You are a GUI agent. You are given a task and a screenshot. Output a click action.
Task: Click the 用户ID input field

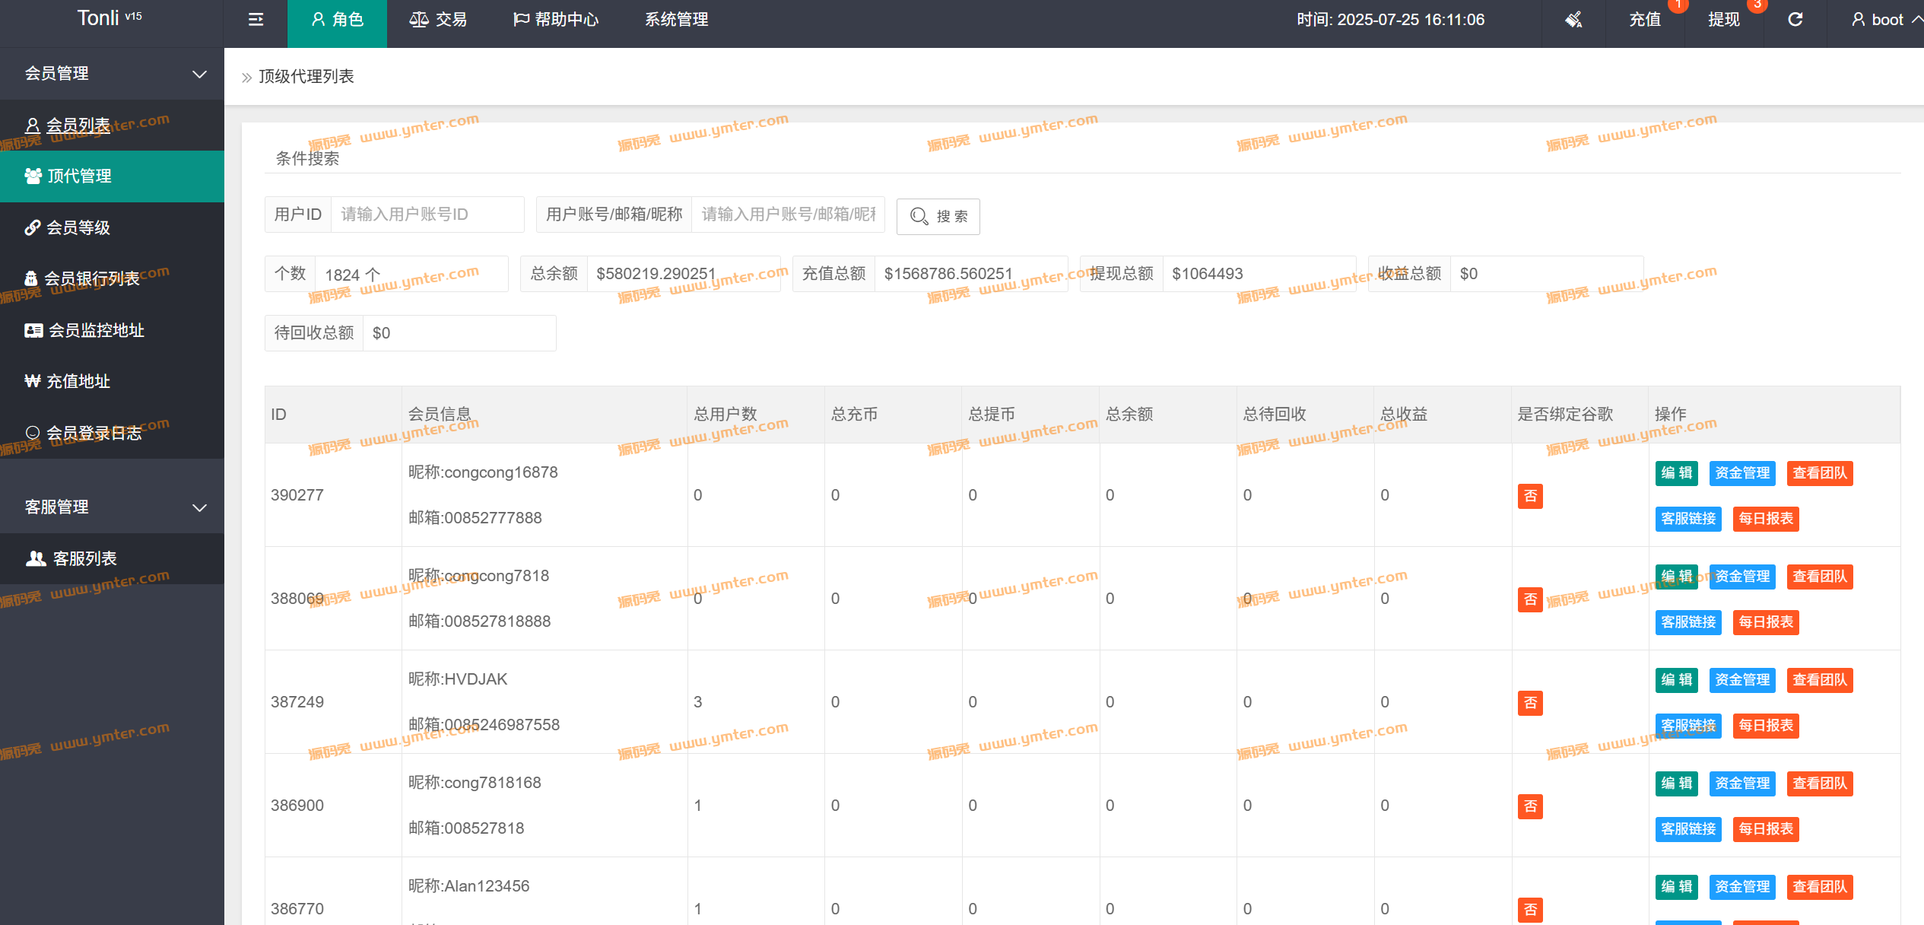coord(427,215)
